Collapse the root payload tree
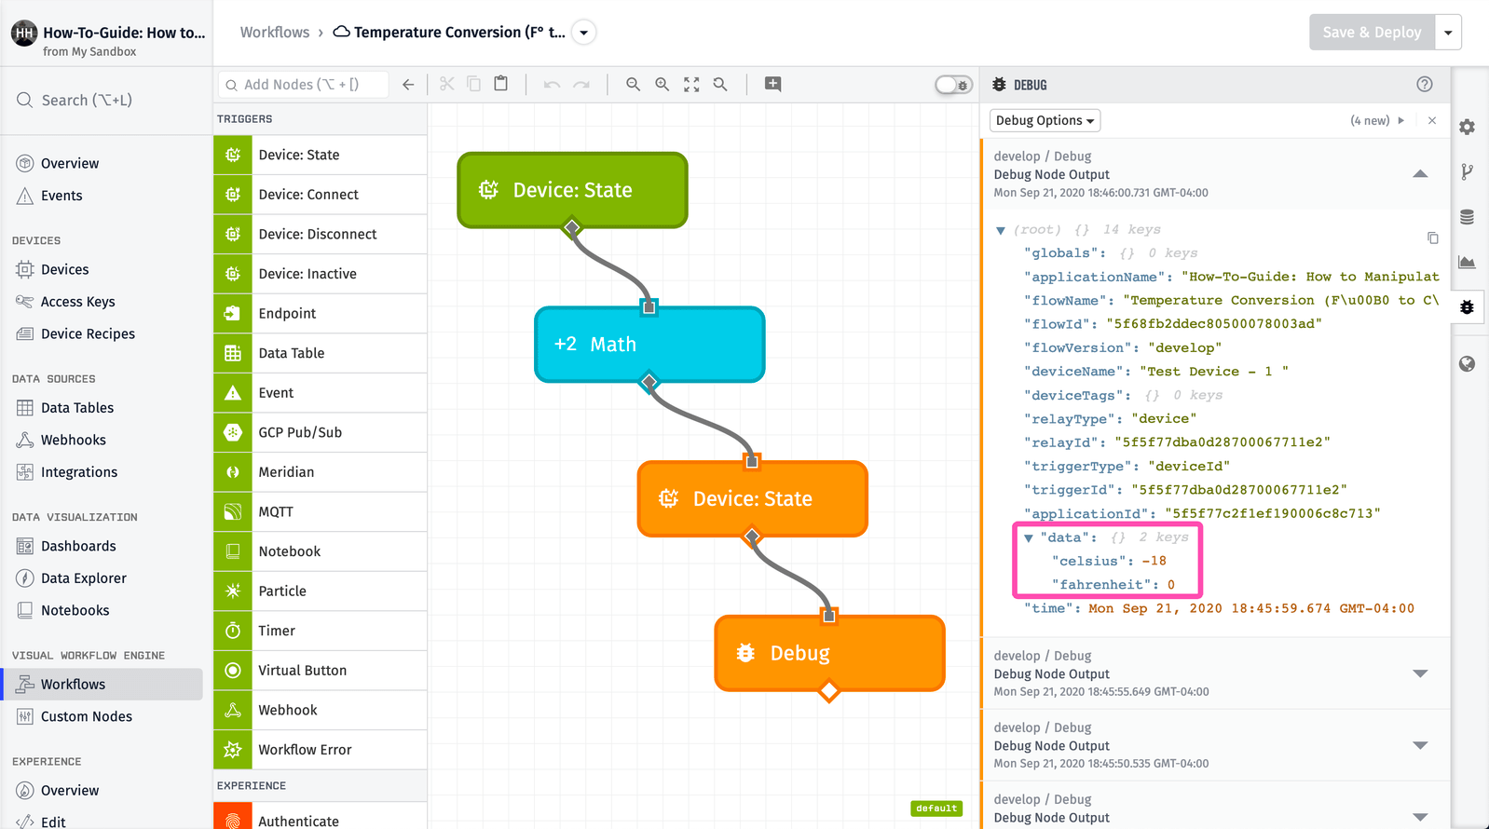This screenshot has height=829, width=1489. pos(1001,230)
